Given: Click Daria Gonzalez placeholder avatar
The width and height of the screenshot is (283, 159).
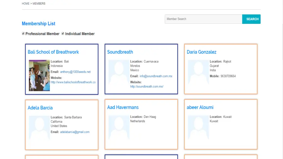Looking at the screenshot, I should coord(198,75).
